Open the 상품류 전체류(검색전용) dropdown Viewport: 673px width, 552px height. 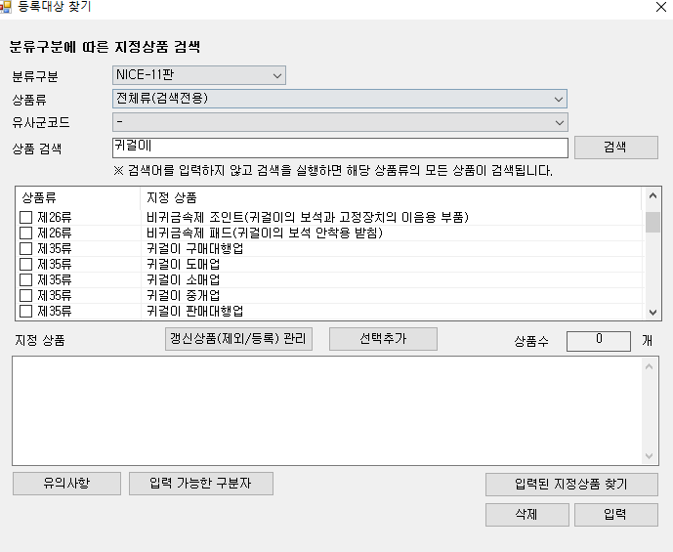[340, 99]
